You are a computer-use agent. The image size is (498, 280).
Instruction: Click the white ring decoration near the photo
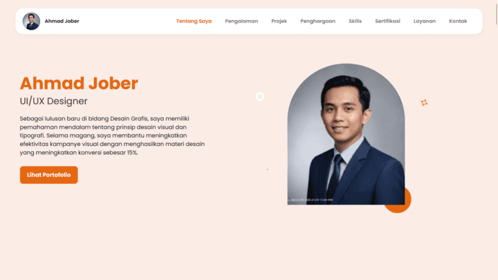(x=260, y=97)
